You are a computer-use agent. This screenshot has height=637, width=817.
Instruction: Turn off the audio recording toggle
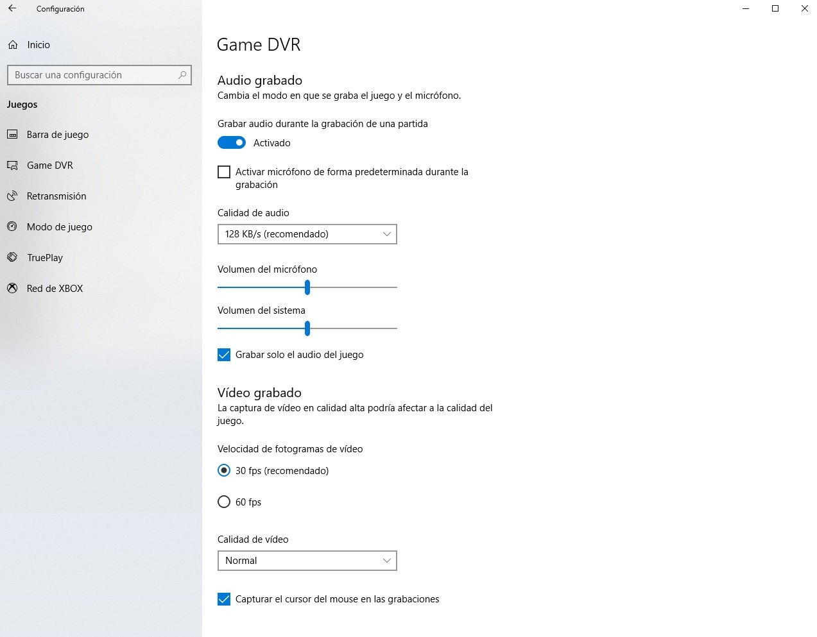point(232,142)
